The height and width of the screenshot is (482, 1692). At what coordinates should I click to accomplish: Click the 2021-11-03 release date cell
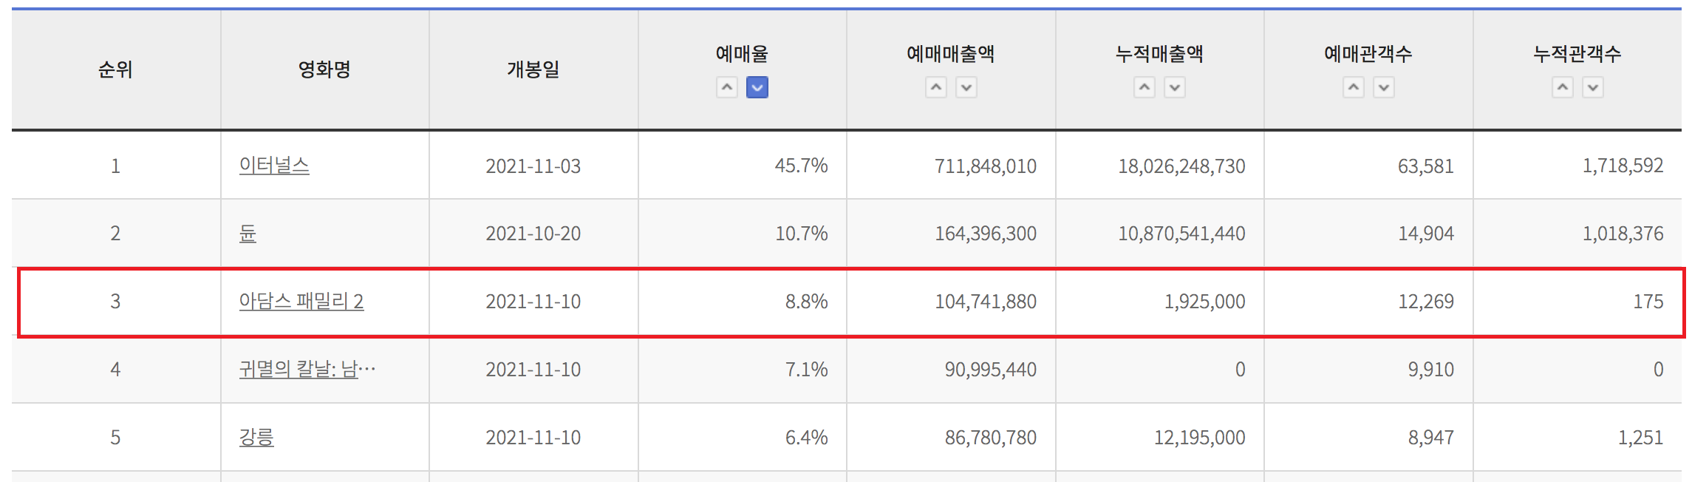(533, 166)
